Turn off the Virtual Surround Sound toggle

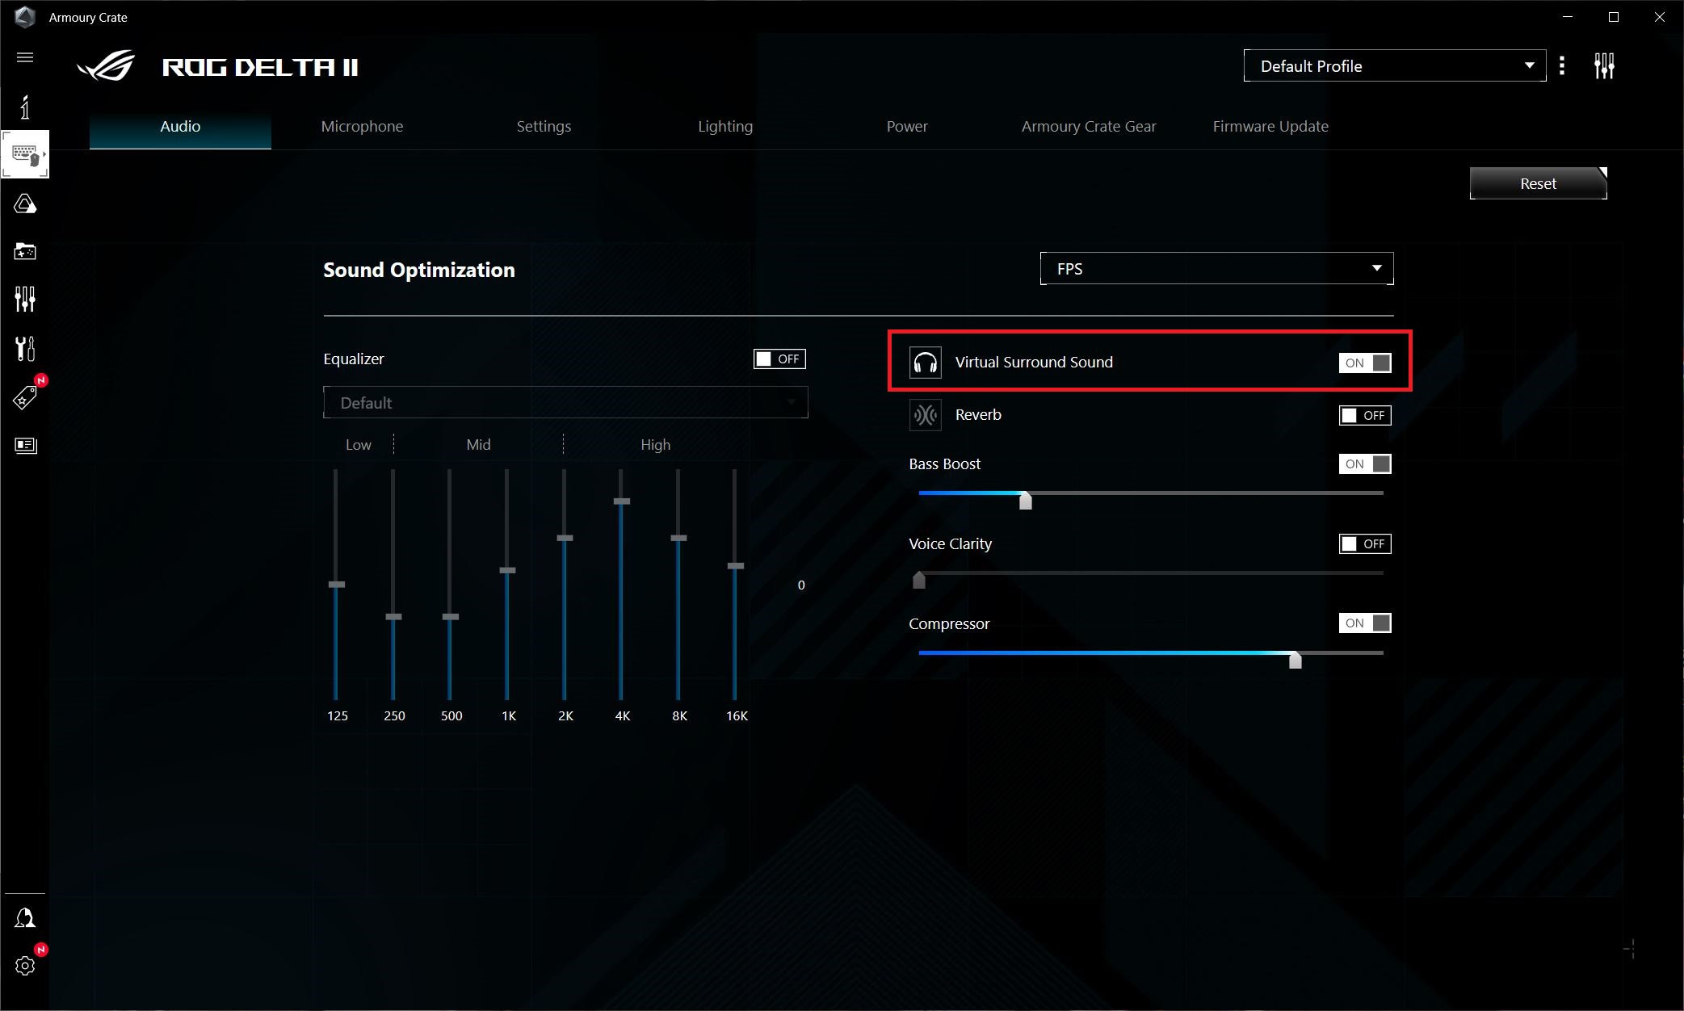tap(1365, 363)
